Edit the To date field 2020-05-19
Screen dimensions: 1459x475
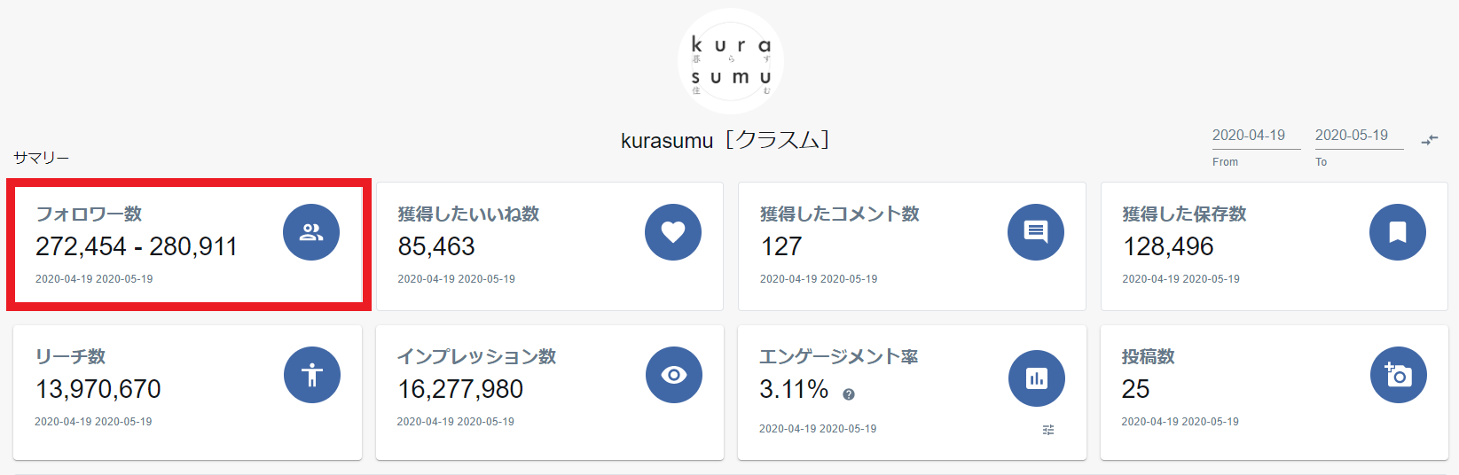point(1358,136)
